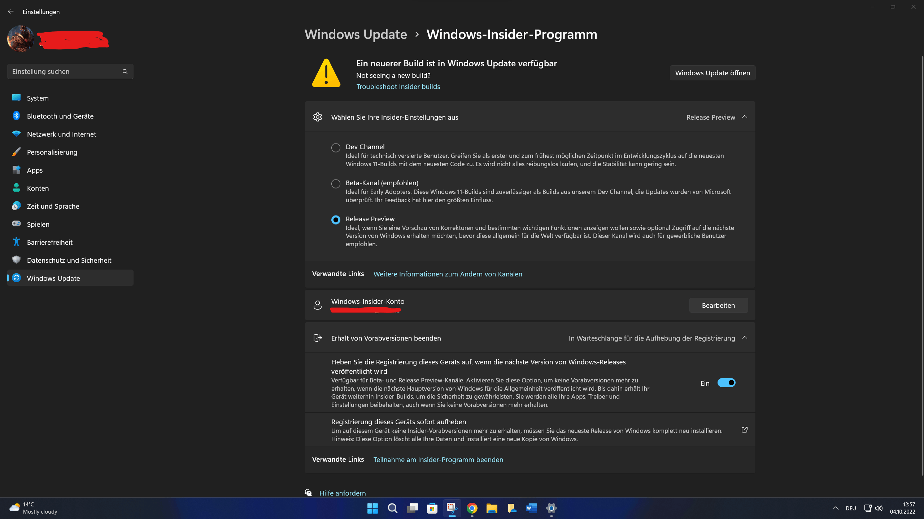Click the Word icon in taskbar

(532, 507)
